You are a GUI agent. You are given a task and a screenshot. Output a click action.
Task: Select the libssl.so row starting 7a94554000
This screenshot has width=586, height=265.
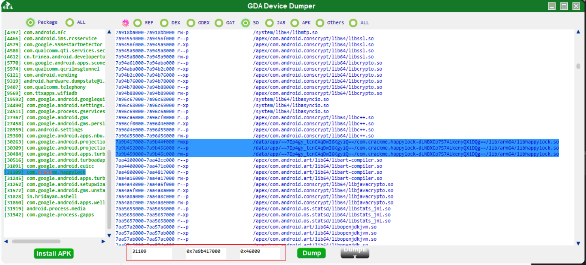click(x=244, y=38)
